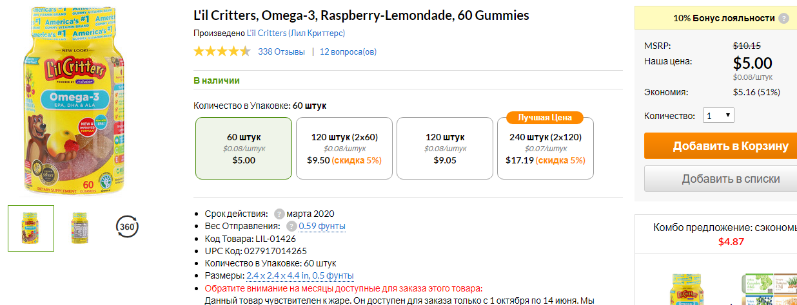Viewport: 797px width, 305px height.
Task: Select the 120 штук (2x60) package option
Action: (344, 148)
